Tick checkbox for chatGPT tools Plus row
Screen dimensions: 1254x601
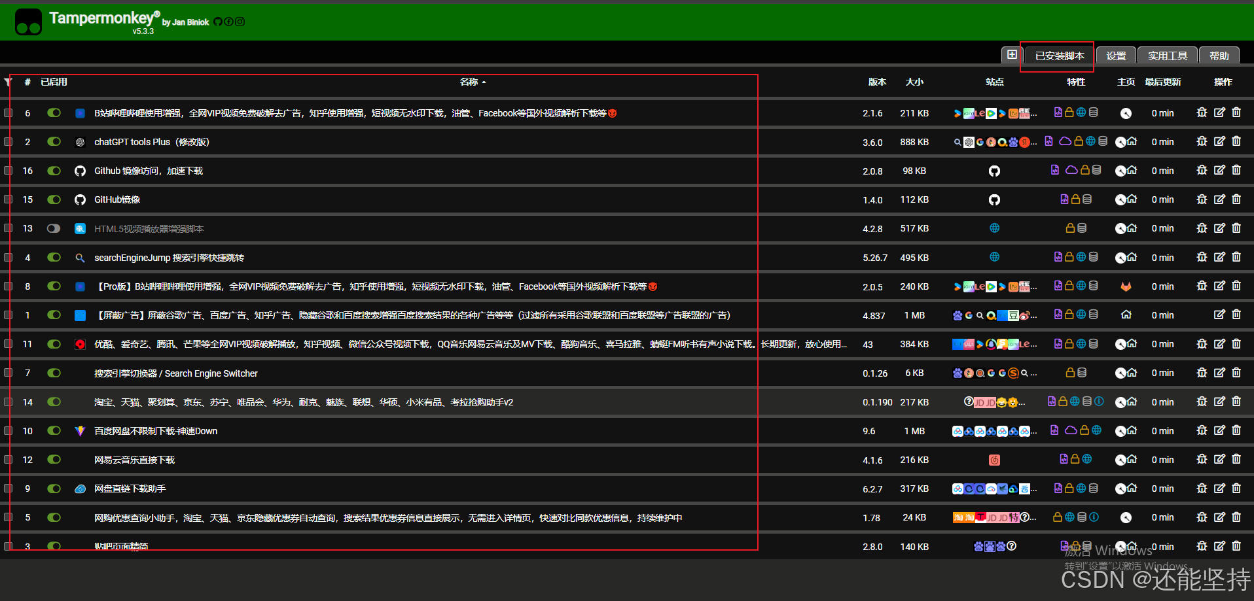click(x=9, y=141)
